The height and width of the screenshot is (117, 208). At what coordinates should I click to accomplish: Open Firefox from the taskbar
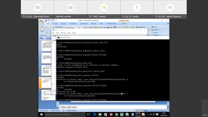click(111, 114)
